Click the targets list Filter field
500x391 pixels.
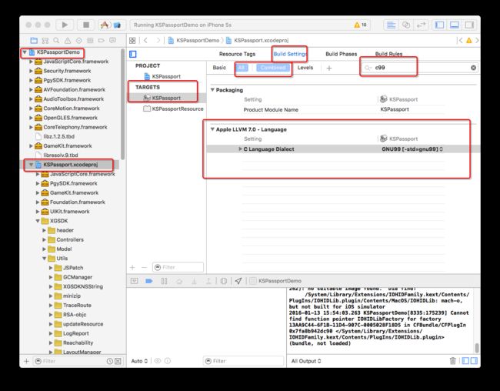[x=178, y=268]
